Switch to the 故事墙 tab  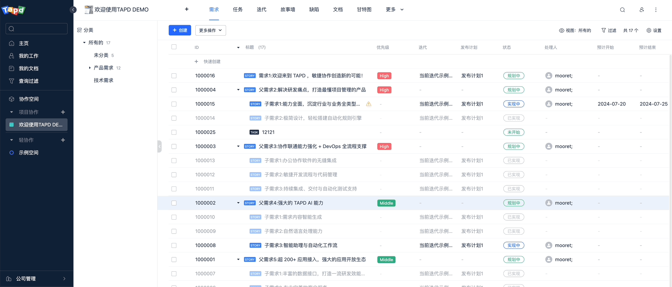(x=288, y=9)
